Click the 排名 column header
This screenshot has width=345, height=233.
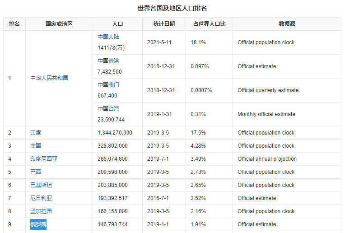pos(14,24)
